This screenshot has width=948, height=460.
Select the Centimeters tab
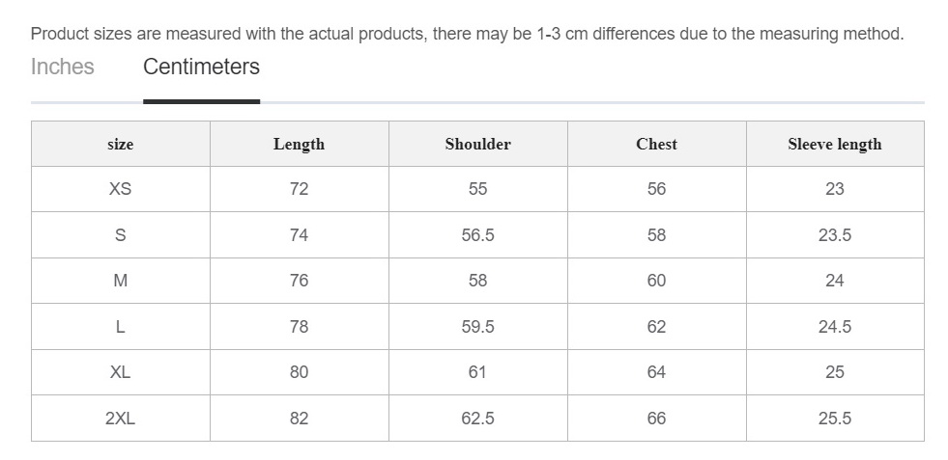pyautogui.click(x=201, y=67)
